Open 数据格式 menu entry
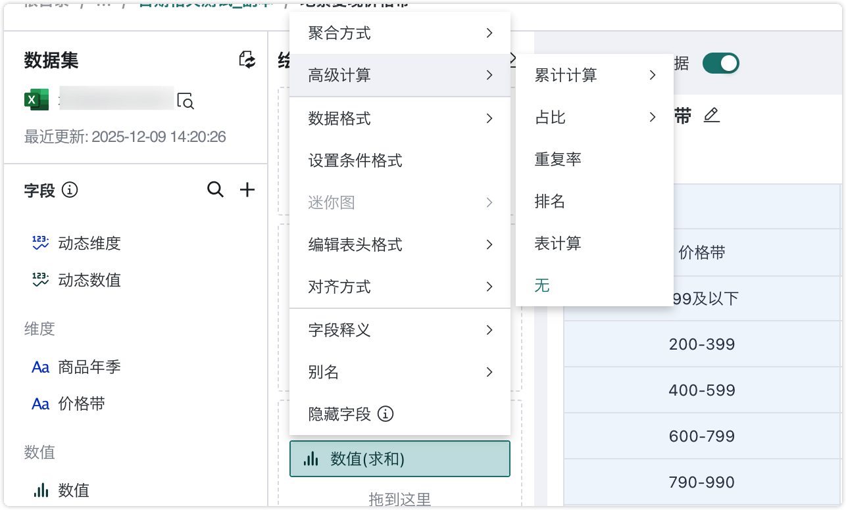This screenshot has height=510, width=846. click(400, 118)
